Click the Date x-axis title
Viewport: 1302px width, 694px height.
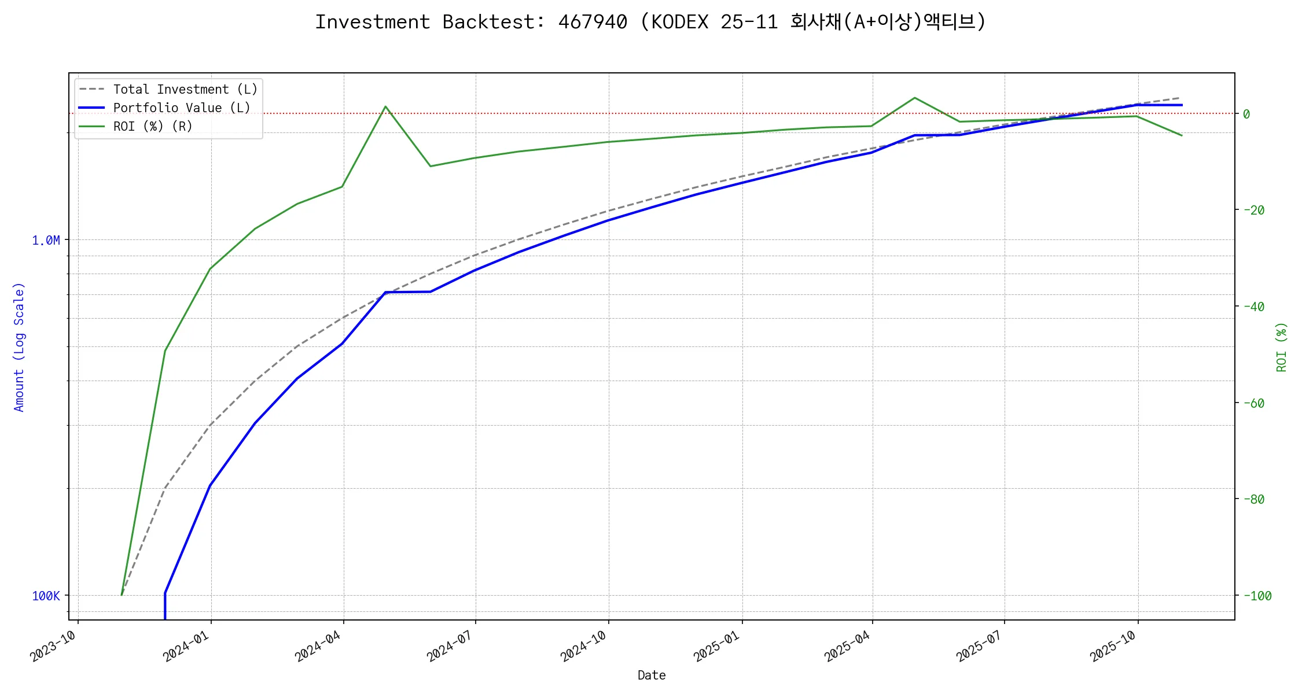click(652, 675)
